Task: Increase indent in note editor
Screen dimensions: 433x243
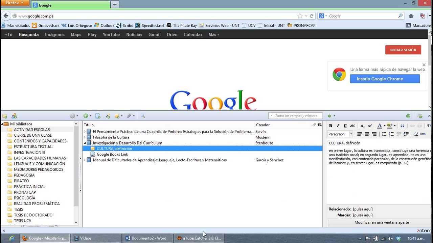Action: 406,134
